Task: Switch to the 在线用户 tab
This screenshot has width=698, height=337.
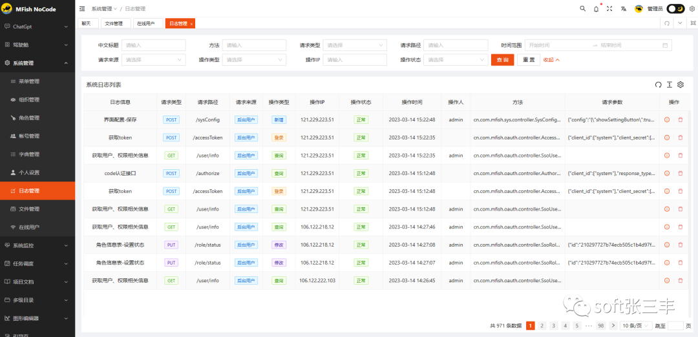Action: (x=148, y=23)
